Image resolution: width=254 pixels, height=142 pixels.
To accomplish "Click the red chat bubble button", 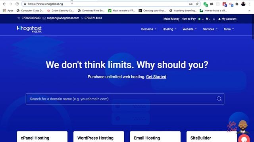I will (244, 139).
